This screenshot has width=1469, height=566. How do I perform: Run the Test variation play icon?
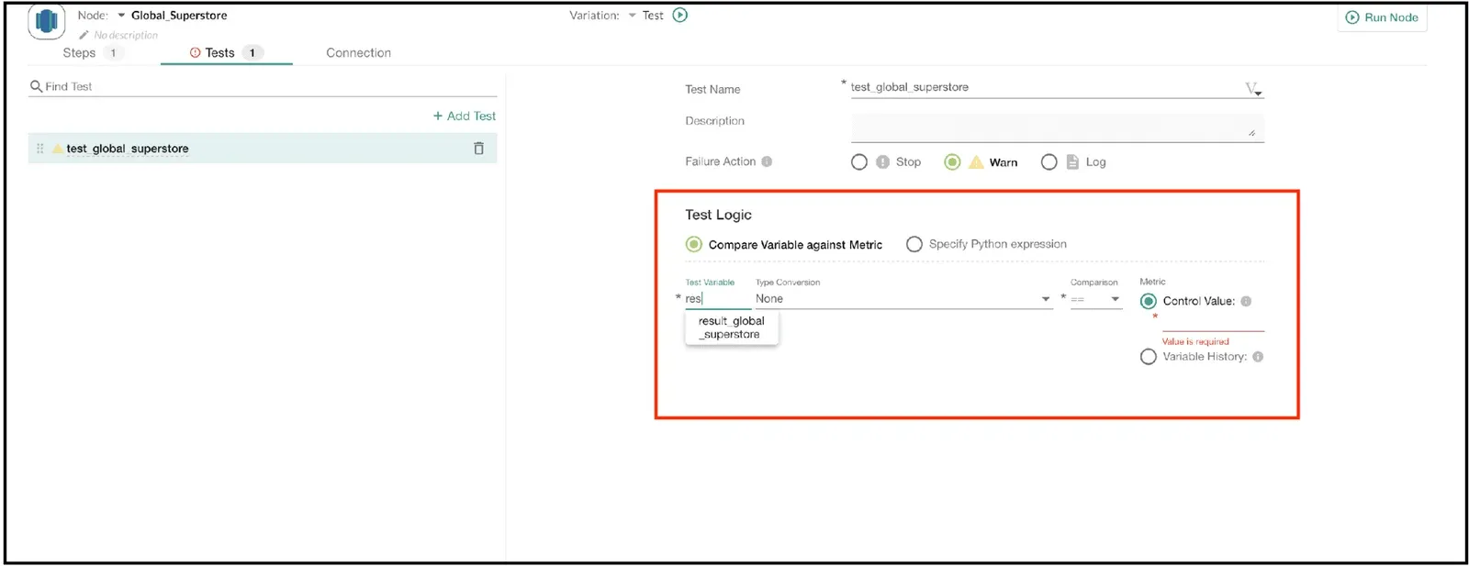tap(680, 15)
